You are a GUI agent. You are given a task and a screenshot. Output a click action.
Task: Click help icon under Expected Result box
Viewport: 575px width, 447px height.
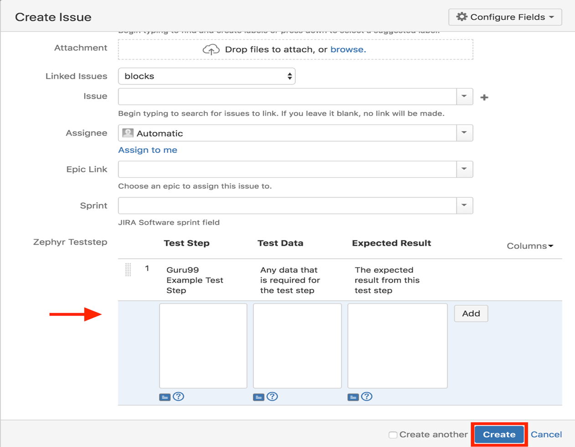366,396
